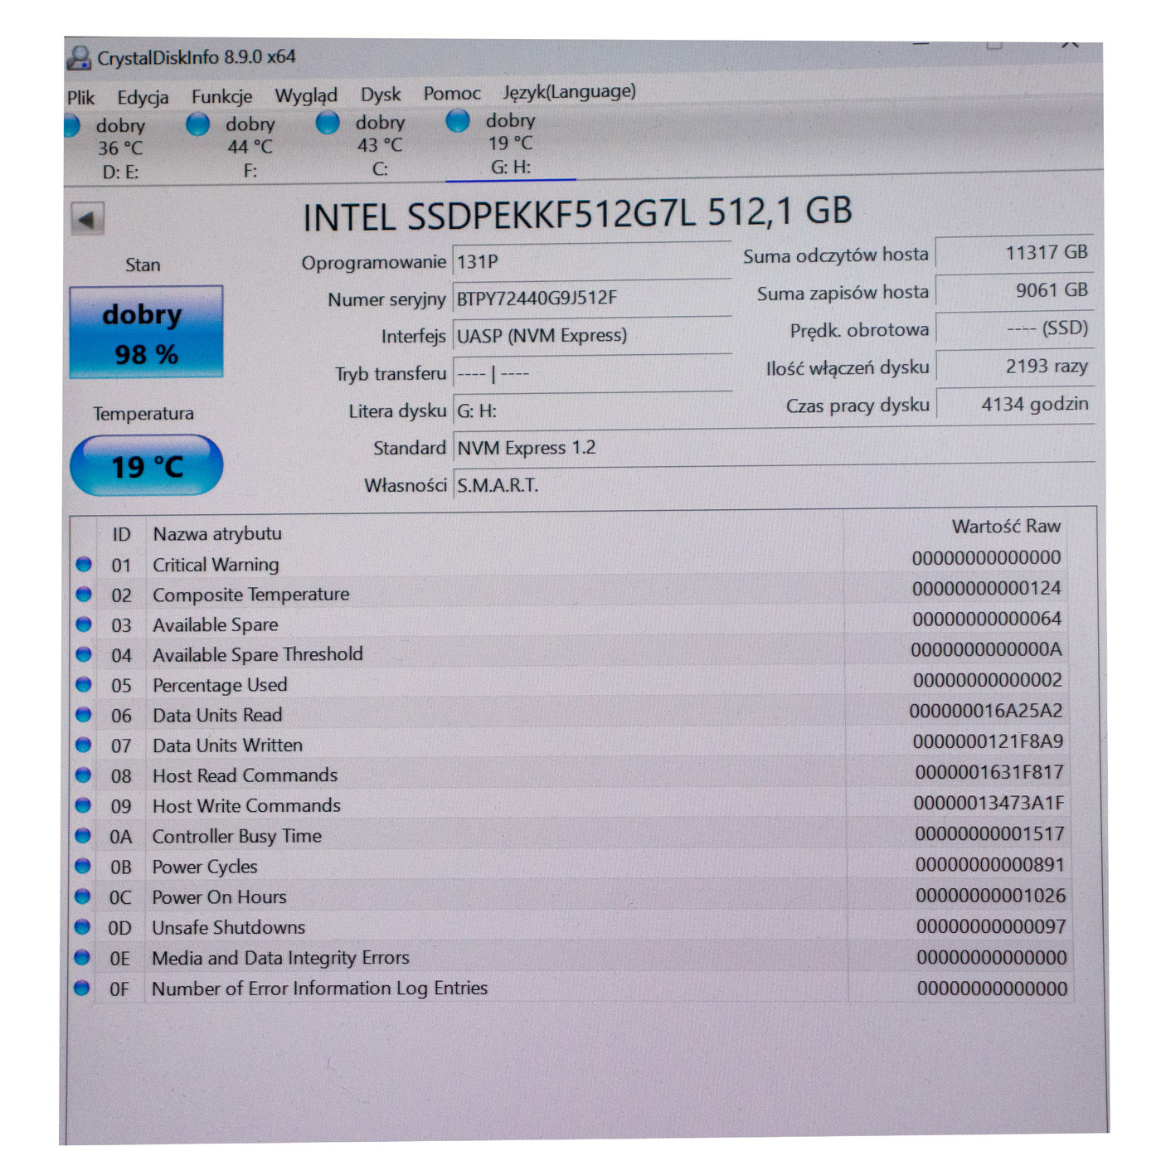Viewport: 1161px width, 1161px height.
Task: Select the Host Write Commands row
Action: [569, 805]
